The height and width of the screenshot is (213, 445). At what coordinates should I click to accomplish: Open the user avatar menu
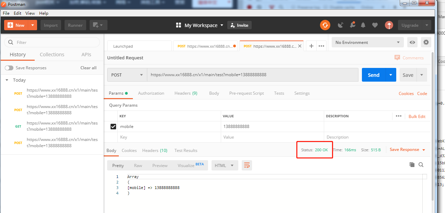click(x=389, y=25)
